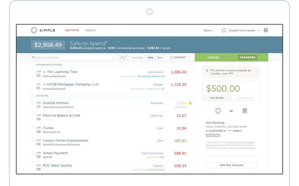Check the Macrina Bakery & Cafe checkbox
The height and width of the screenshot is (186, 299).
tap(33, 115)
